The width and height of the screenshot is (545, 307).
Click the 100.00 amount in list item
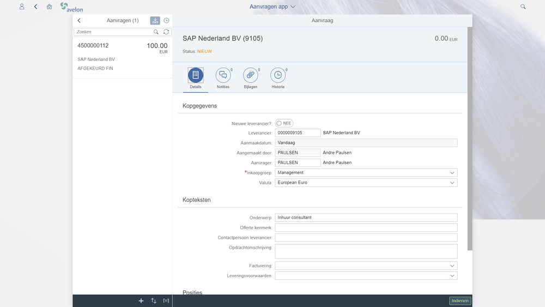point(157,46)
